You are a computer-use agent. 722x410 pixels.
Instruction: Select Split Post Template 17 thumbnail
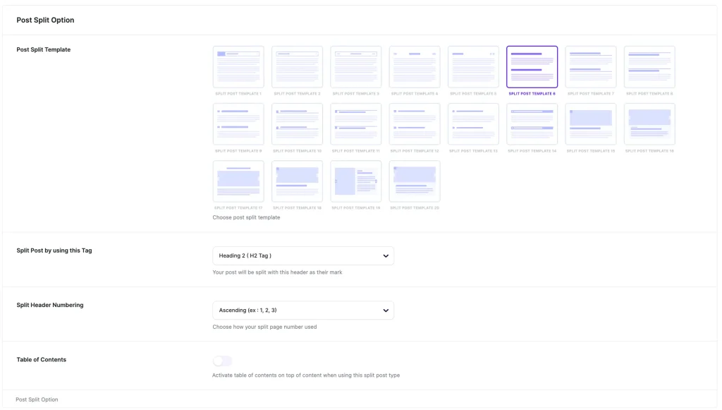pyautogui.click(x=238, y=181)
